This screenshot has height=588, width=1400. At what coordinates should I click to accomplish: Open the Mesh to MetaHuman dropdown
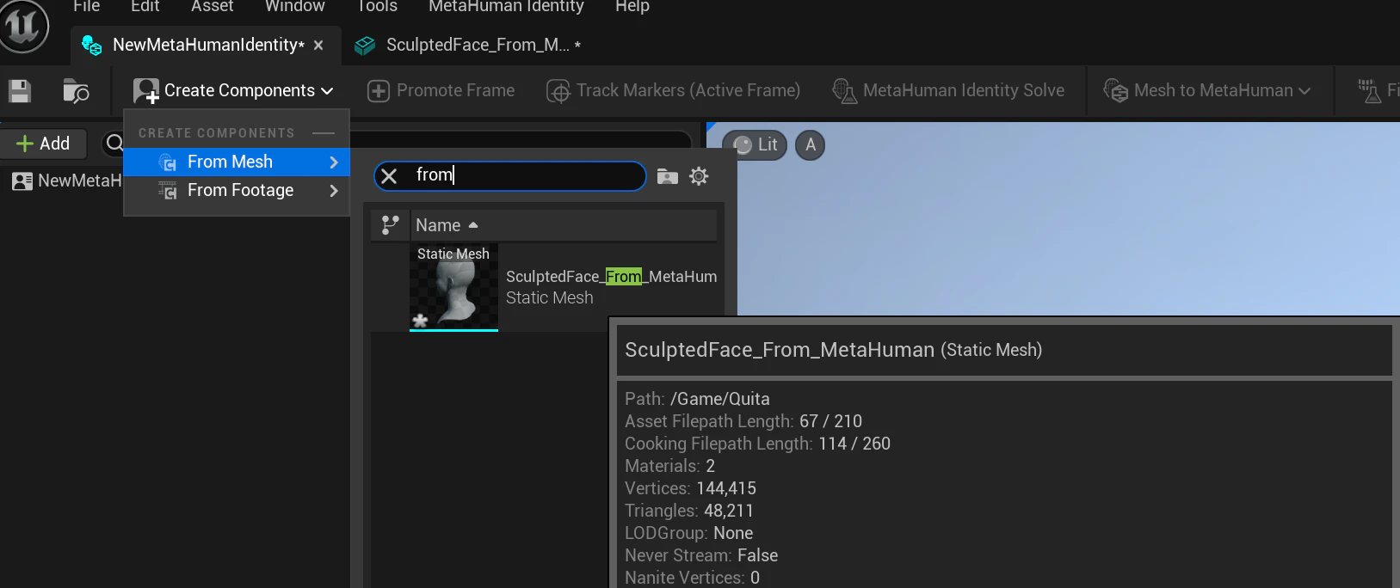click(x=1206, y=90)
